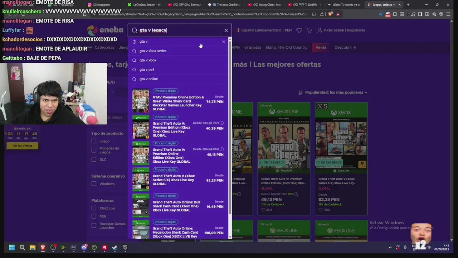
Task: Check the Rockstar Games Launcher checkbox
Action: 94,225
